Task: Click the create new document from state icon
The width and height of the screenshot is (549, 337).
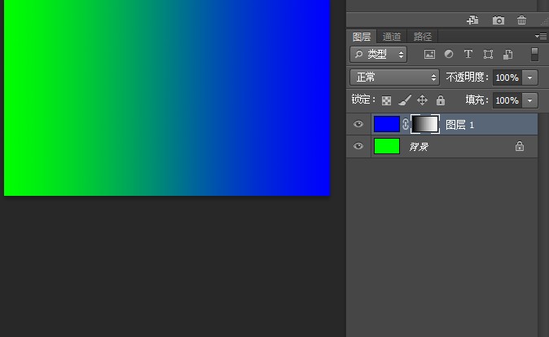Action: tap(471, 20)
